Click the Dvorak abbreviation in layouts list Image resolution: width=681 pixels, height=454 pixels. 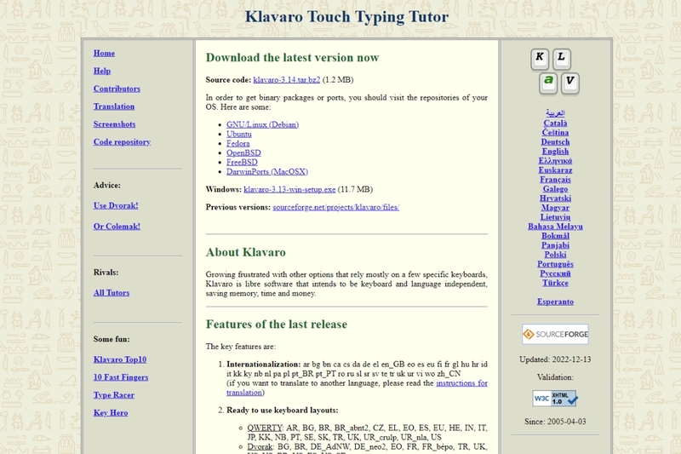click(260, 446)
